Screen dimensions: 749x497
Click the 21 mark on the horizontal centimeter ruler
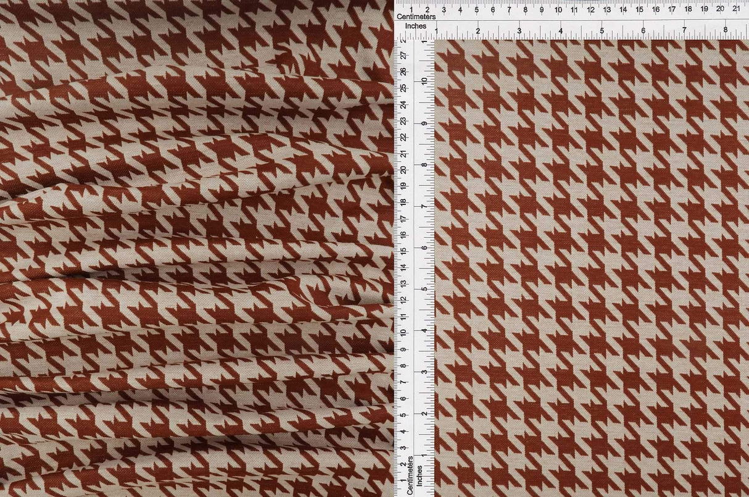[x=736, y=10]
